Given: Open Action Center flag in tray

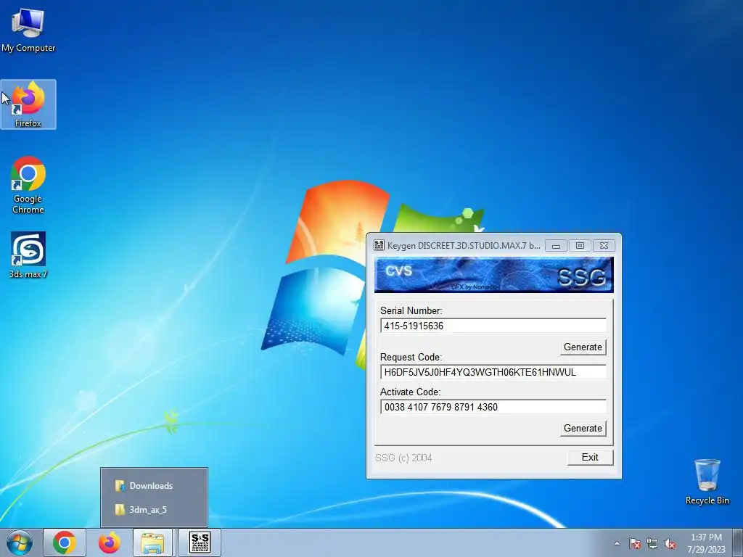Looking at the screenshot, I should tap(635, 543).
